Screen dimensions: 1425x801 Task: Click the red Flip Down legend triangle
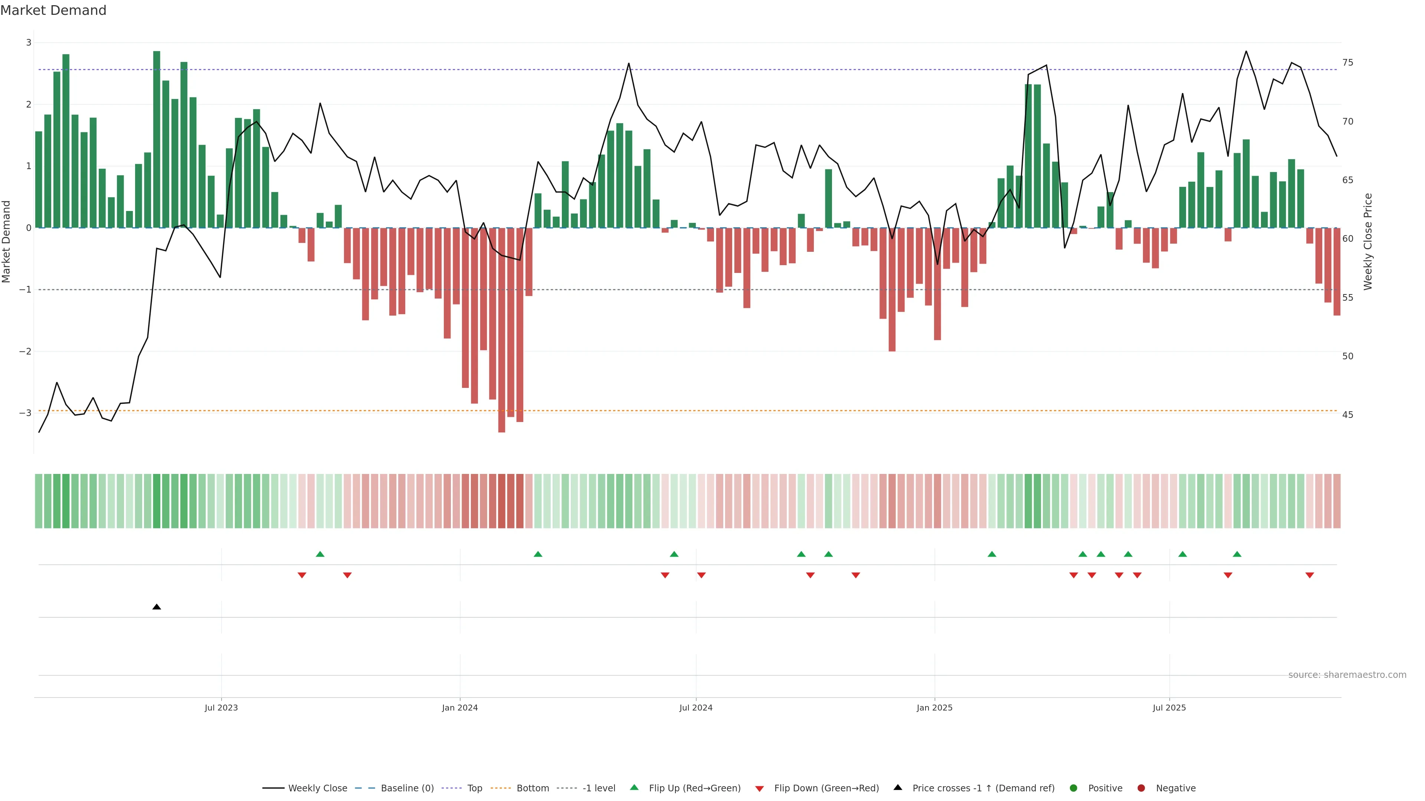click(760, 789)
